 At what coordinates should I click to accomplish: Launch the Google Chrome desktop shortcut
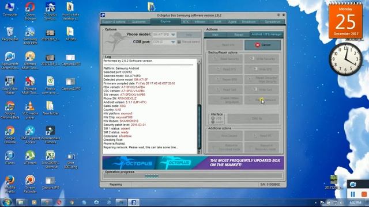[10, 135]
